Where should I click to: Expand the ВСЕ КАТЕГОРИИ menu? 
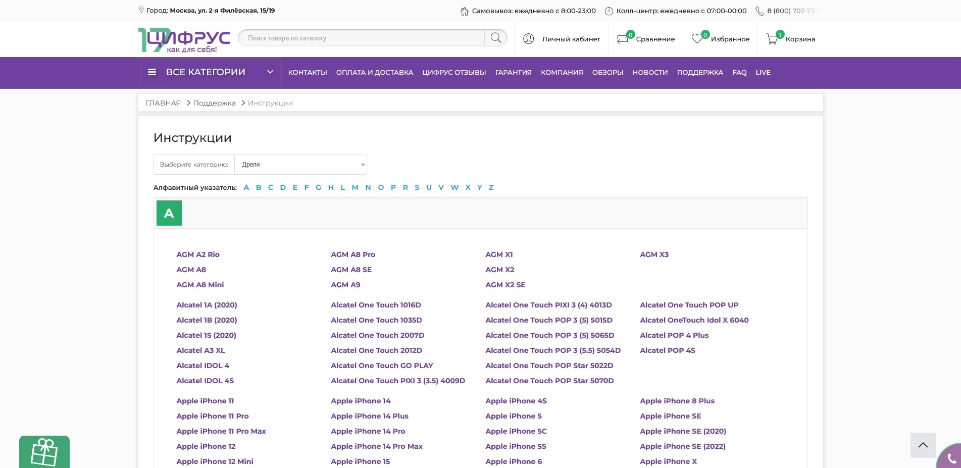[x=210, y=72]
